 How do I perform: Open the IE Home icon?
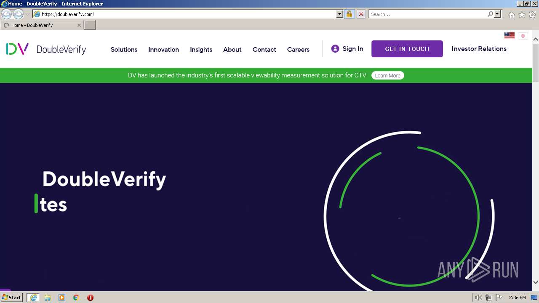[511, 15]
